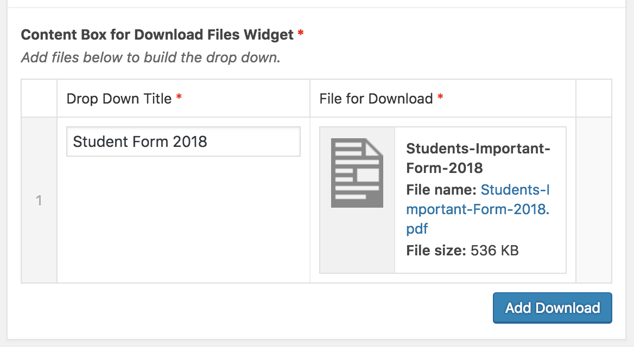Click the Content Box for Download Files Widget heading
Viewport: 634px width, 347px height.
pos(157,35)
